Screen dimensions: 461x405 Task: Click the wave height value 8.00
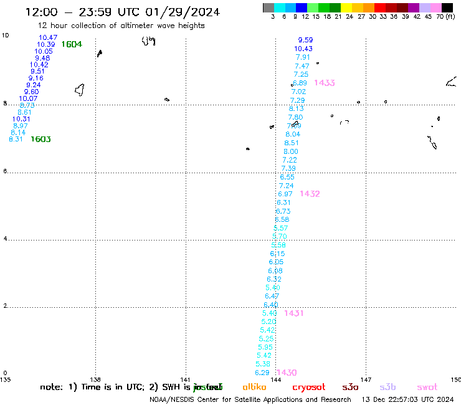tap(291, 151)
